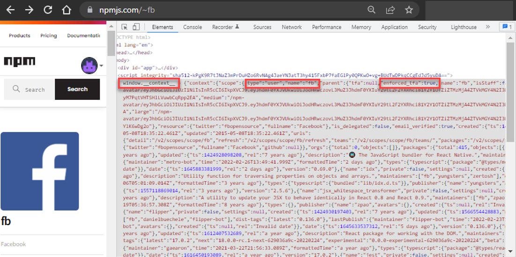Expand the collapsed head element node

pyautogui.click(x=134, y=53)
